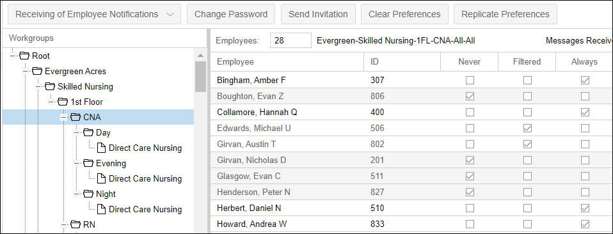Click the RN folder icon
The width and height of the screenshot is (613, 234).
pos(76,224)
